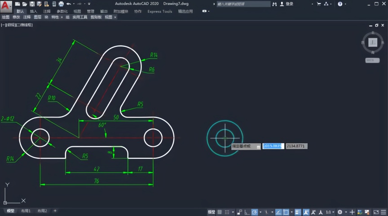
Task: Toggle ortho mode in status bar
Action: pyautogui.click(x=247, y=212)
